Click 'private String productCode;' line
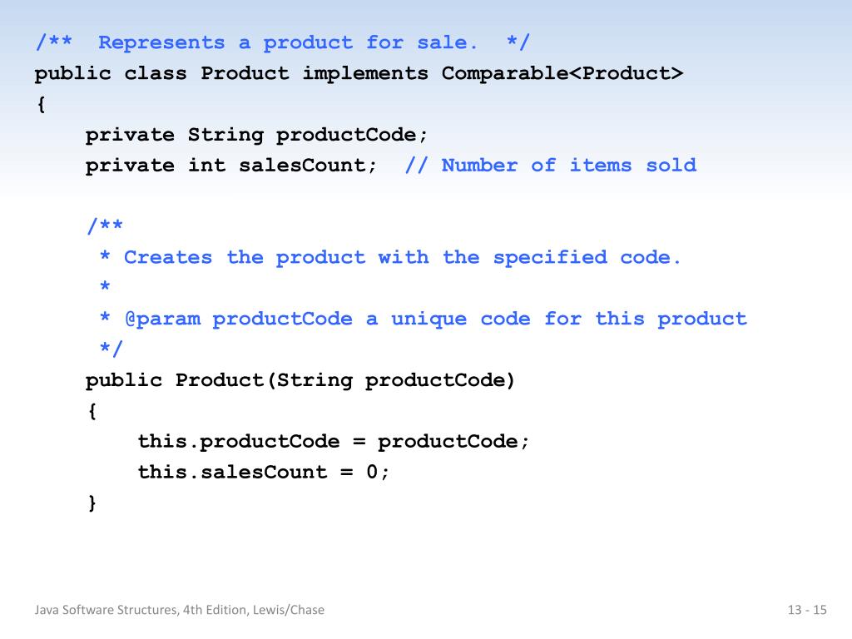 (x=256, y=135)
